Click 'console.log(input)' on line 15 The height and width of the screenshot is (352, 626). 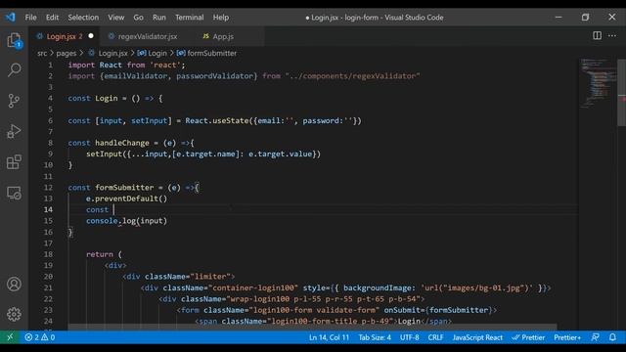click(x=126, y=221)
